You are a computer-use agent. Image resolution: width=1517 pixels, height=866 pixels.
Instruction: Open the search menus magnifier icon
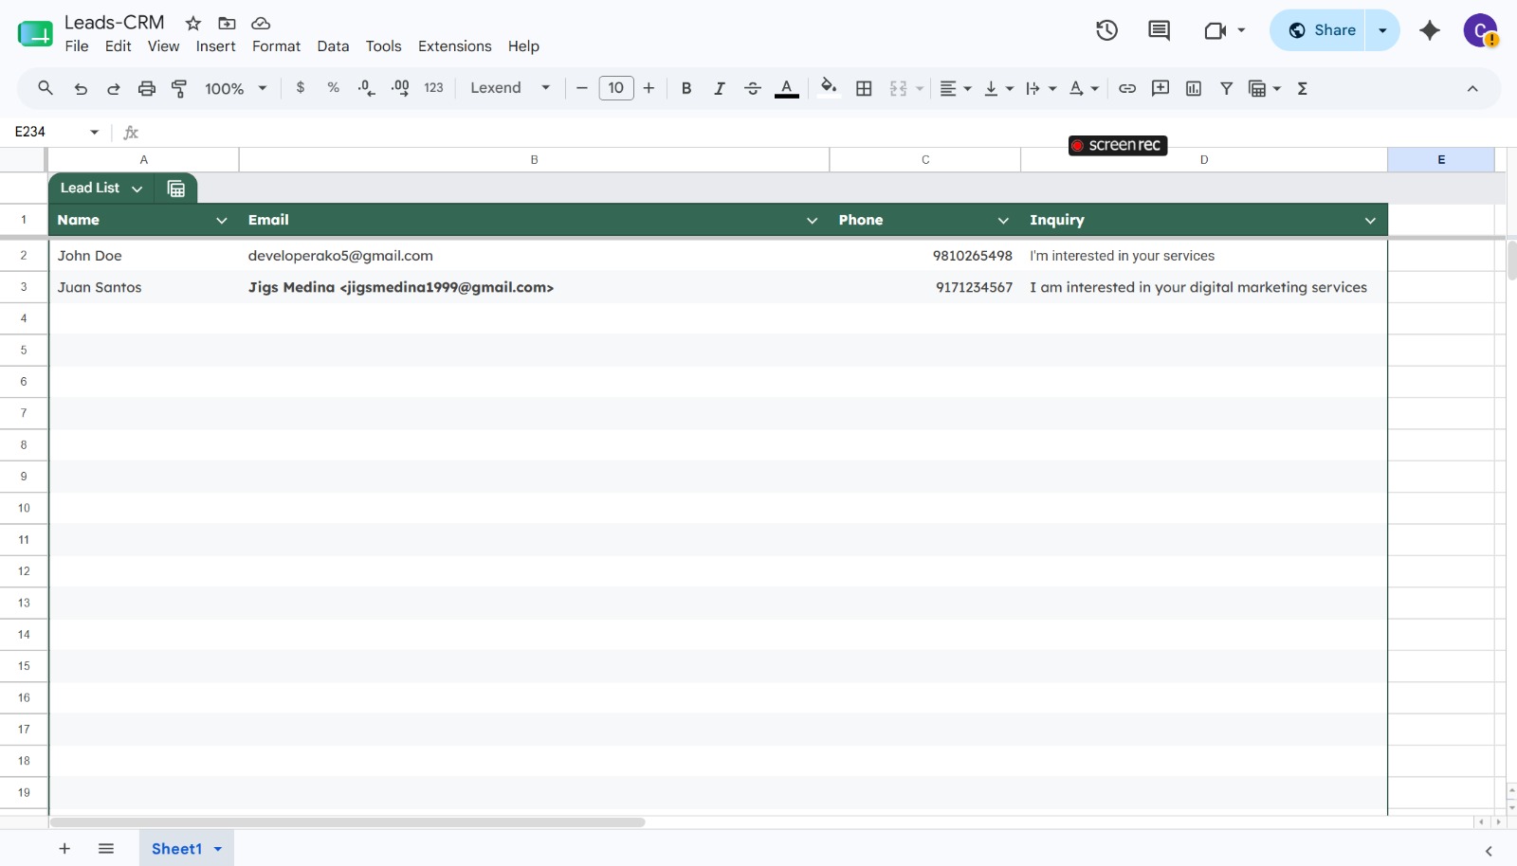point(45,88)
